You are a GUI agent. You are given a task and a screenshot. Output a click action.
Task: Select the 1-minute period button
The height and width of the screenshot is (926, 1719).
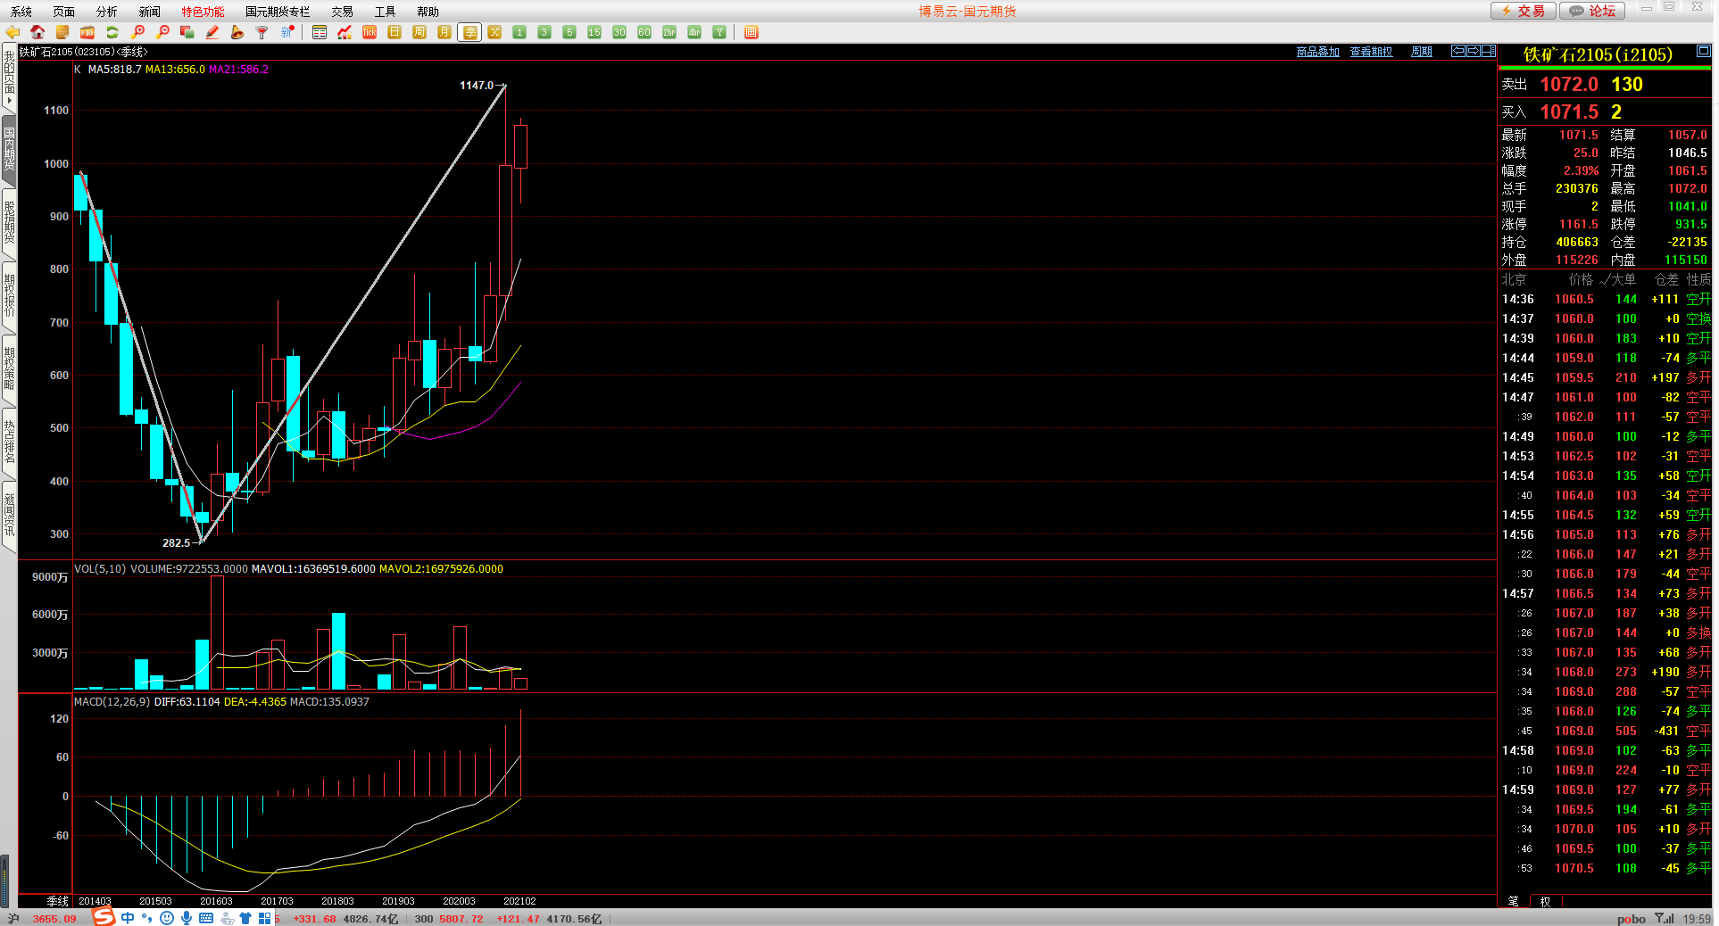point(519,32)
